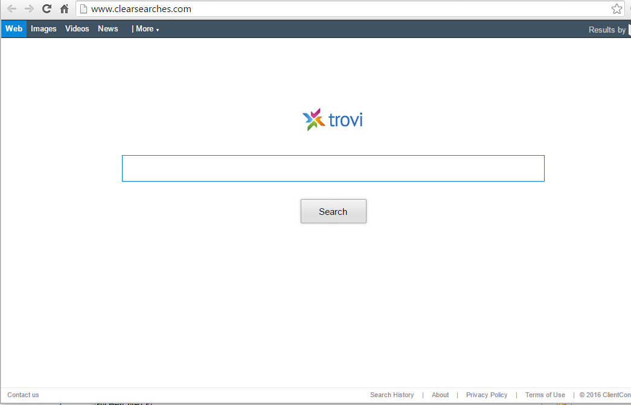The width and height of the screenshot is (631, 405).
Task: Reload the page with refresh icon
Action: pos(46,8)
